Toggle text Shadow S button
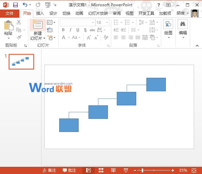This screenshot has width=202, height=174. coord(85,30)
